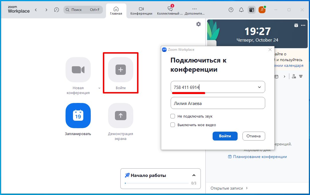This screenshot has width=310, height=195.
Task: Open the profile avatar Л
Action: [262, 10]
